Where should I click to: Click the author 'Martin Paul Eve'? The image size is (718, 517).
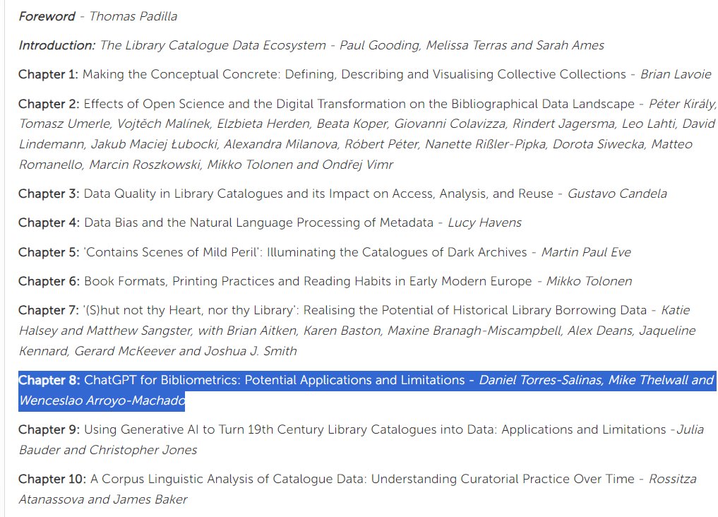(586, 252)
